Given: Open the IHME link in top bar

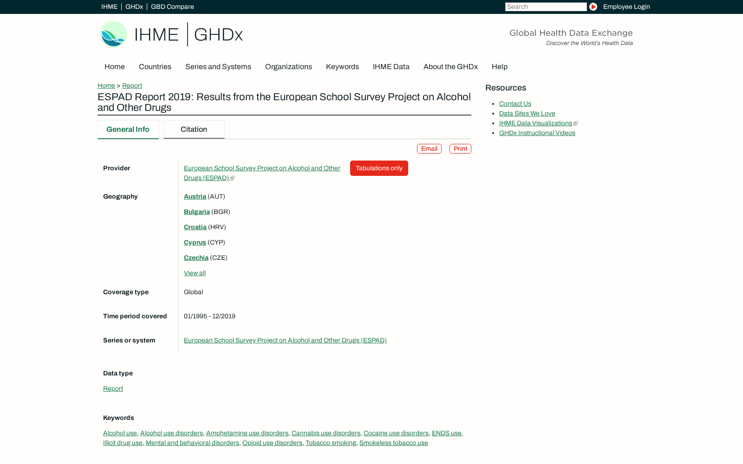Looking at the screenshot, I should tap(110, 7).
